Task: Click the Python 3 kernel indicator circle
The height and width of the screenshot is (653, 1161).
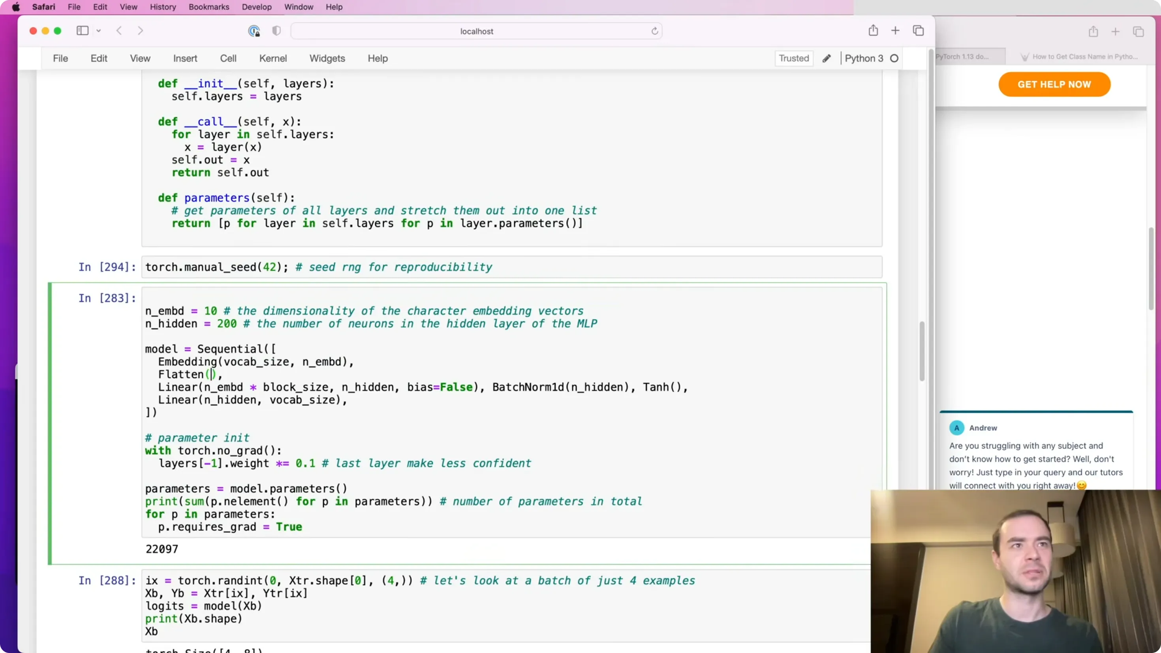Action: (894, 58)
